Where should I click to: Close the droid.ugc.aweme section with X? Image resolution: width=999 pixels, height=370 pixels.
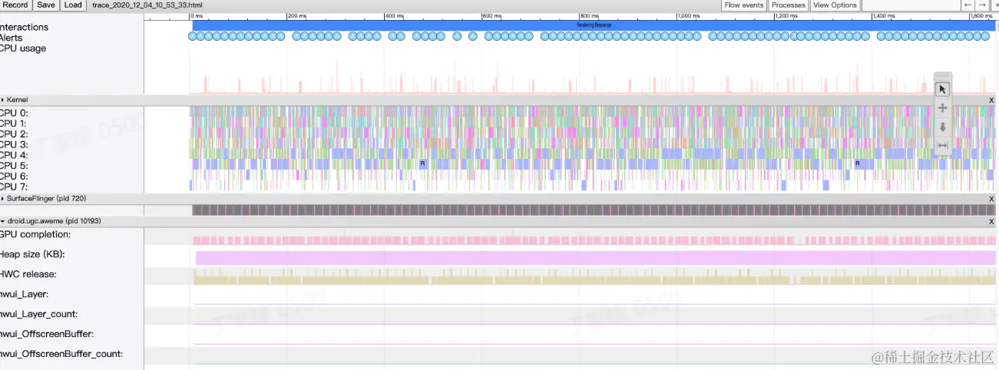pos(991,221)
